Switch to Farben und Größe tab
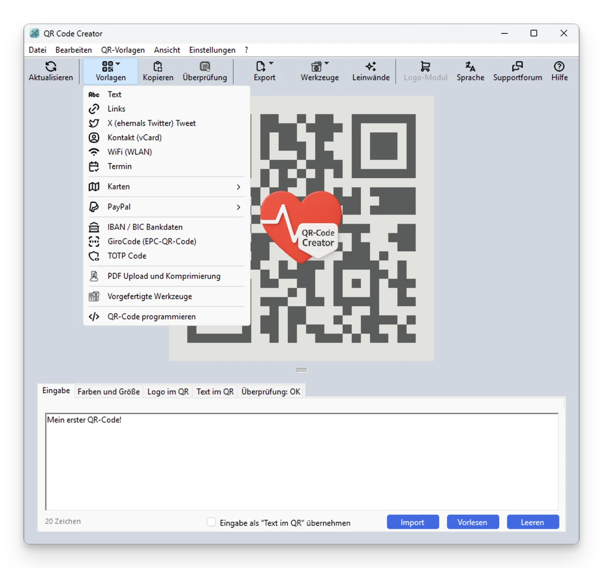603x568 pixels. (x=109, y=391)
